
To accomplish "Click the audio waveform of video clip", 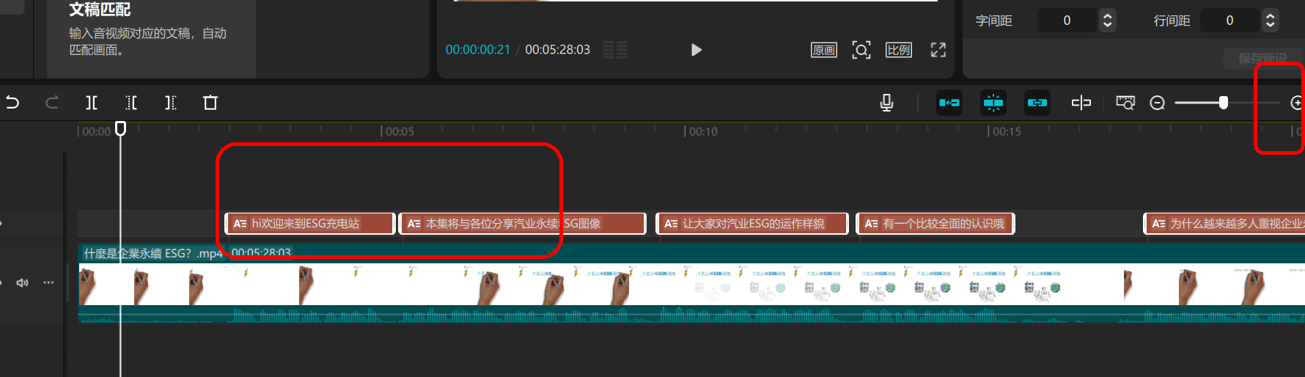I will coord(691,315).
